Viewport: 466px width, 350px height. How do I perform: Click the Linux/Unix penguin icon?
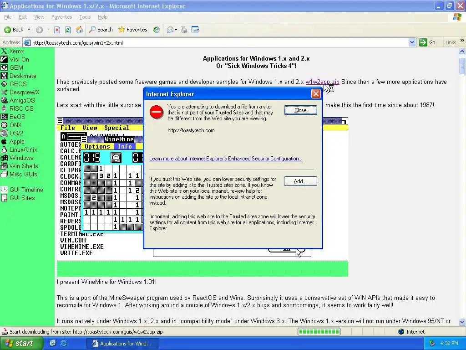4,149
